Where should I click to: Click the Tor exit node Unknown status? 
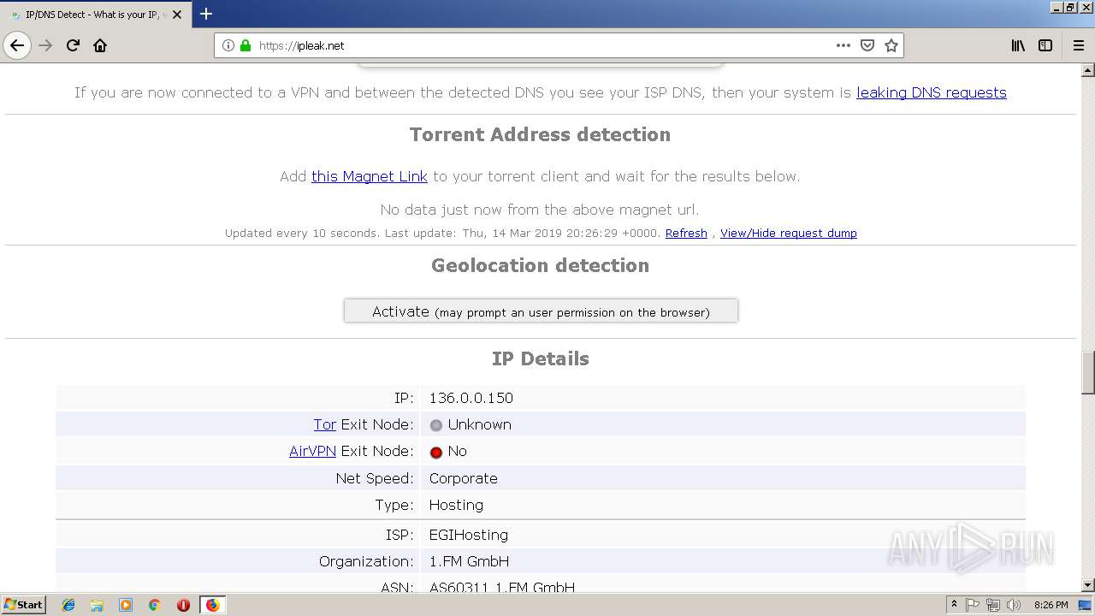click(471, 424)
